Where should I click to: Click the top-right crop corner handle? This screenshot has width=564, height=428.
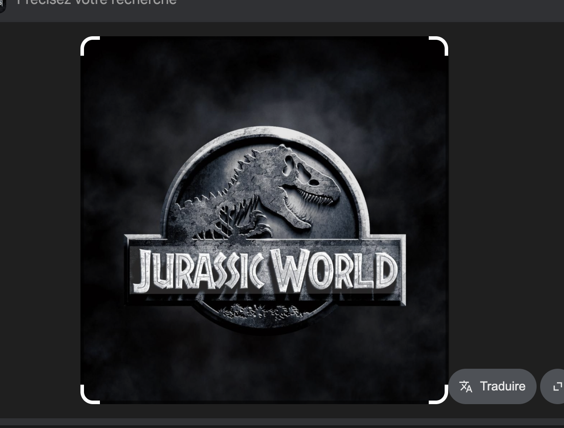point(439,46)
